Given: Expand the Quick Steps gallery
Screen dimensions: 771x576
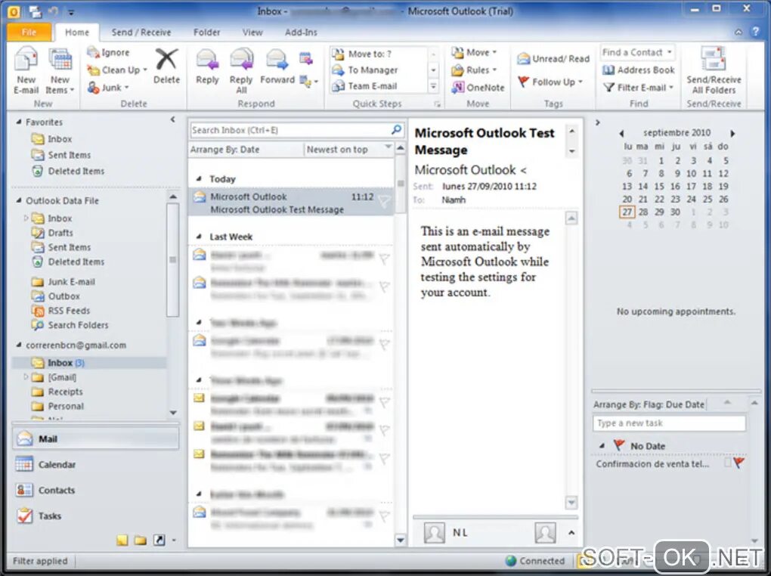Looking at the screenshot, I should (433, 87).
